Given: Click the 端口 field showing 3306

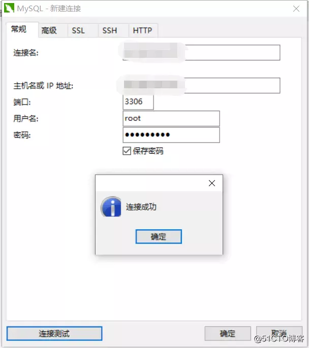Looking at the screenshot, I should point(138,102).
